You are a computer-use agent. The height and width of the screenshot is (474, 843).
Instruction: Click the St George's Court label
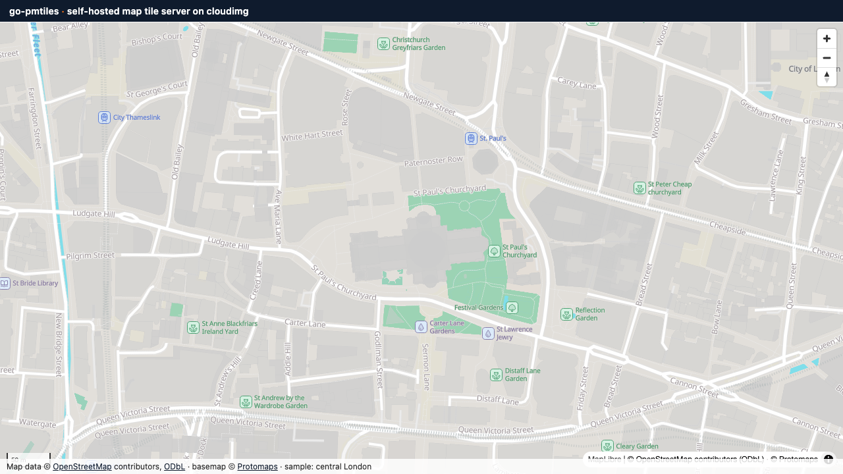[157, 90]
